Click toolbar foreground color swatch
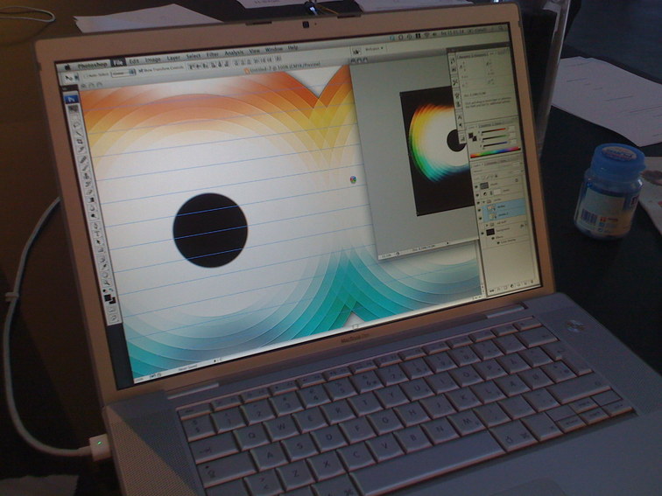662x496 pixels. 107,297
